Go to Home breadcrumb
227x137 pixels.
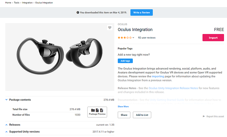[8, 3]
